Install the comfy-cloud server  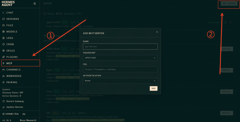pyautogui.click(x=226, y=49)
